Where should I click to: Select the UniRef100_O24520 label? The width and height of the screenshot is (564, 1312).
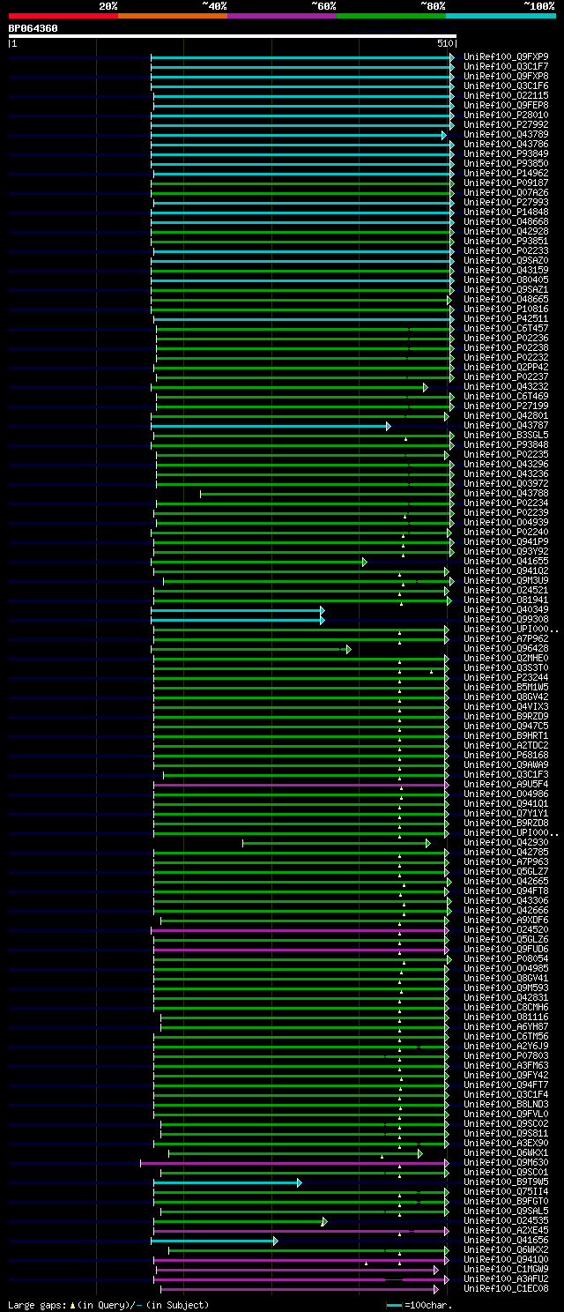(x=506, y=930)
